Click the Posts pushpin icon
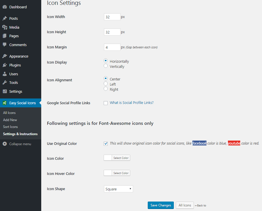The width and height of the screenshot is (262, 211). click(5, 18)
